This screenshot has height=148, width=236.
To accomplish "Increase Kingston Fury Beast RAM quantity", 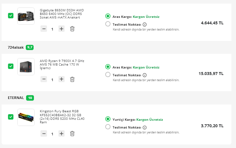I will (61, 133).
